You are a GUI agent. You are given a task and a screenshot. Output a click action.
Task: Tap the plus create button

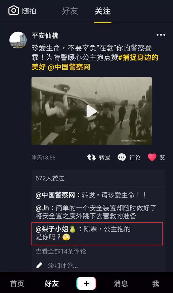click(x=86, y=283)
